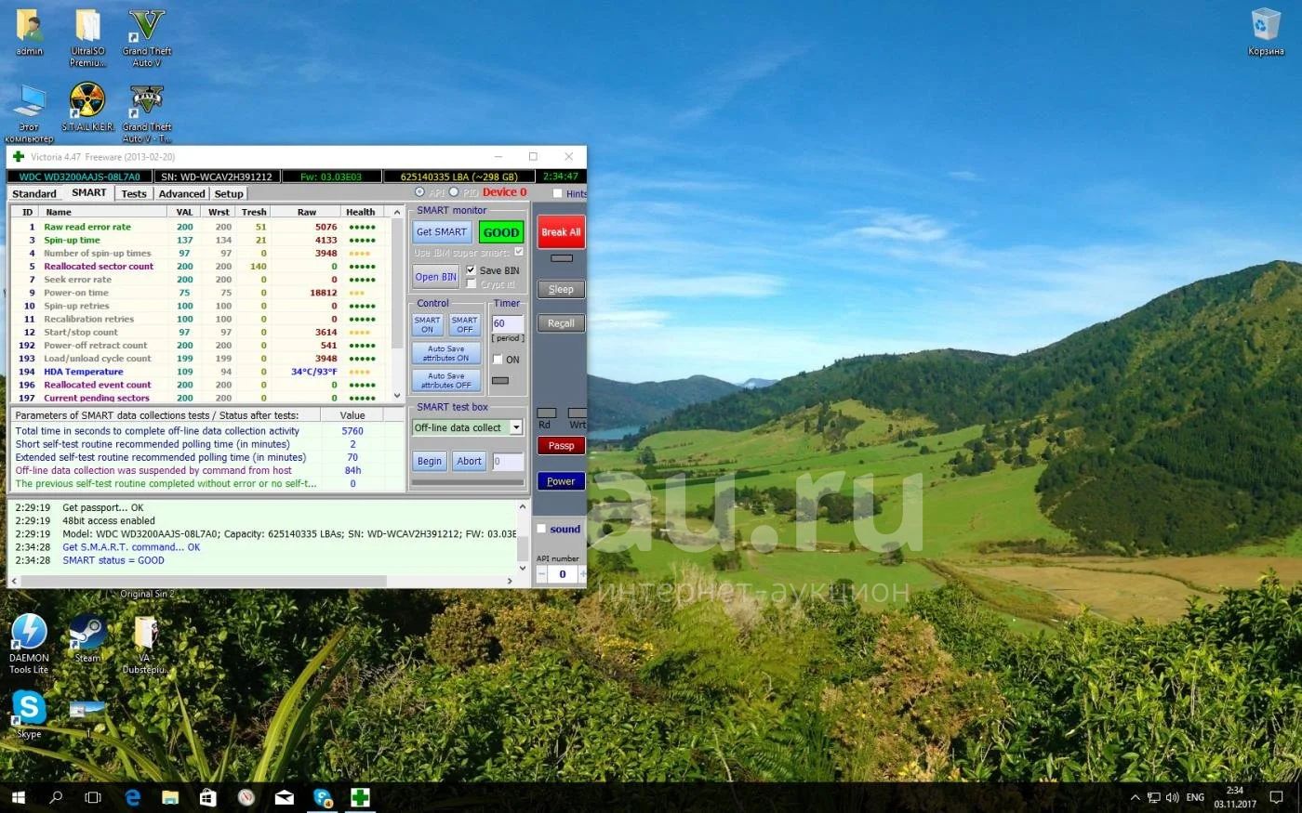
Task: Open Microsoft Edge from the taskbar
Action: (133, 797)
